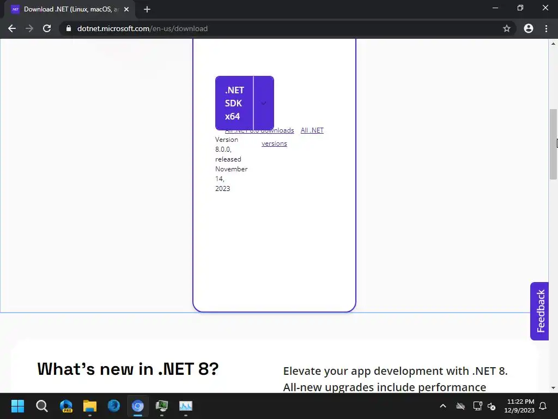
Task: Close the Download .NET tab
Action: (126, 9)
